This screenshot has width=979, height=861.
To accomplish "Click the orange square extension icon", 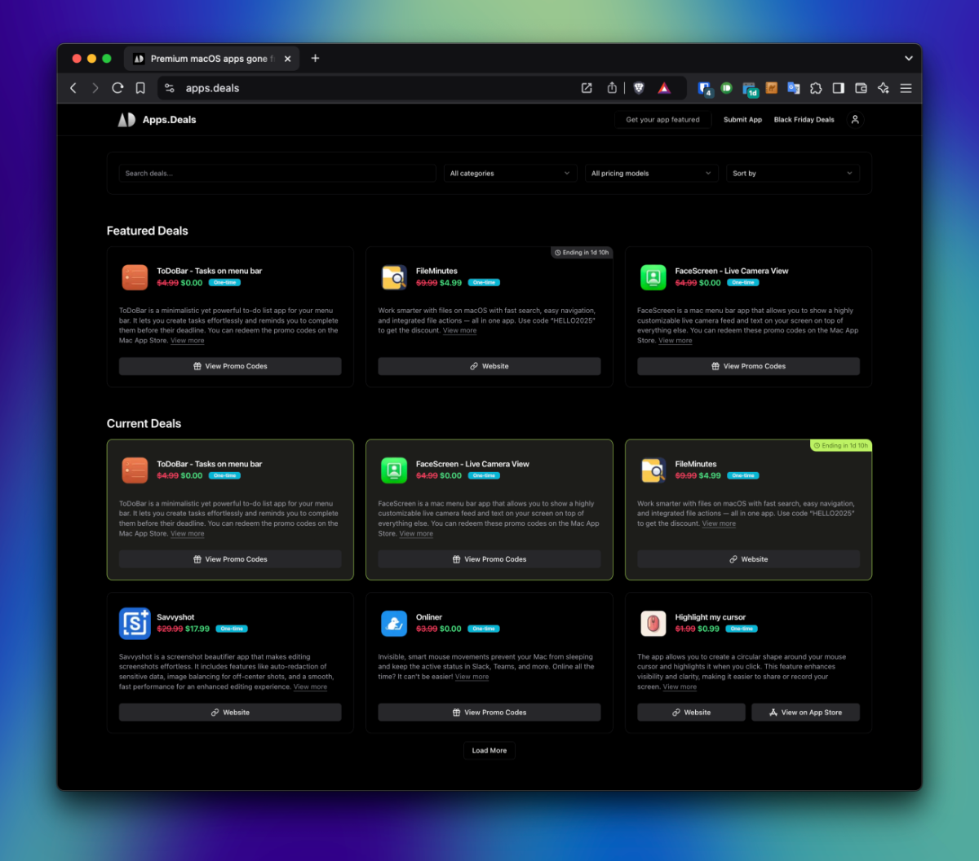I will pyautogui.click(x=771, y=88).
